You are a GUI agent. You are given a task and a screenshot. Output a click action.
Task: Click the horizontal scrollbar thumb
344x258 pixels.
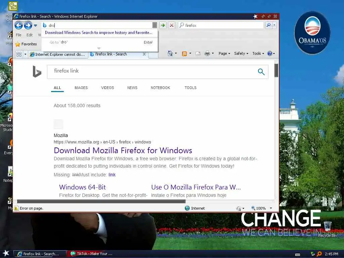(x=101, y=202)
